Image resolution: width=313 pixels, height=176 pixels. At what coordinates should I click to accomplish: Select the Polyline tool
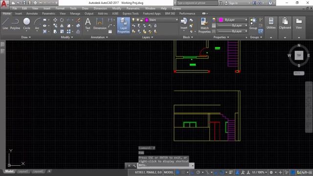(x=15, y=23)
